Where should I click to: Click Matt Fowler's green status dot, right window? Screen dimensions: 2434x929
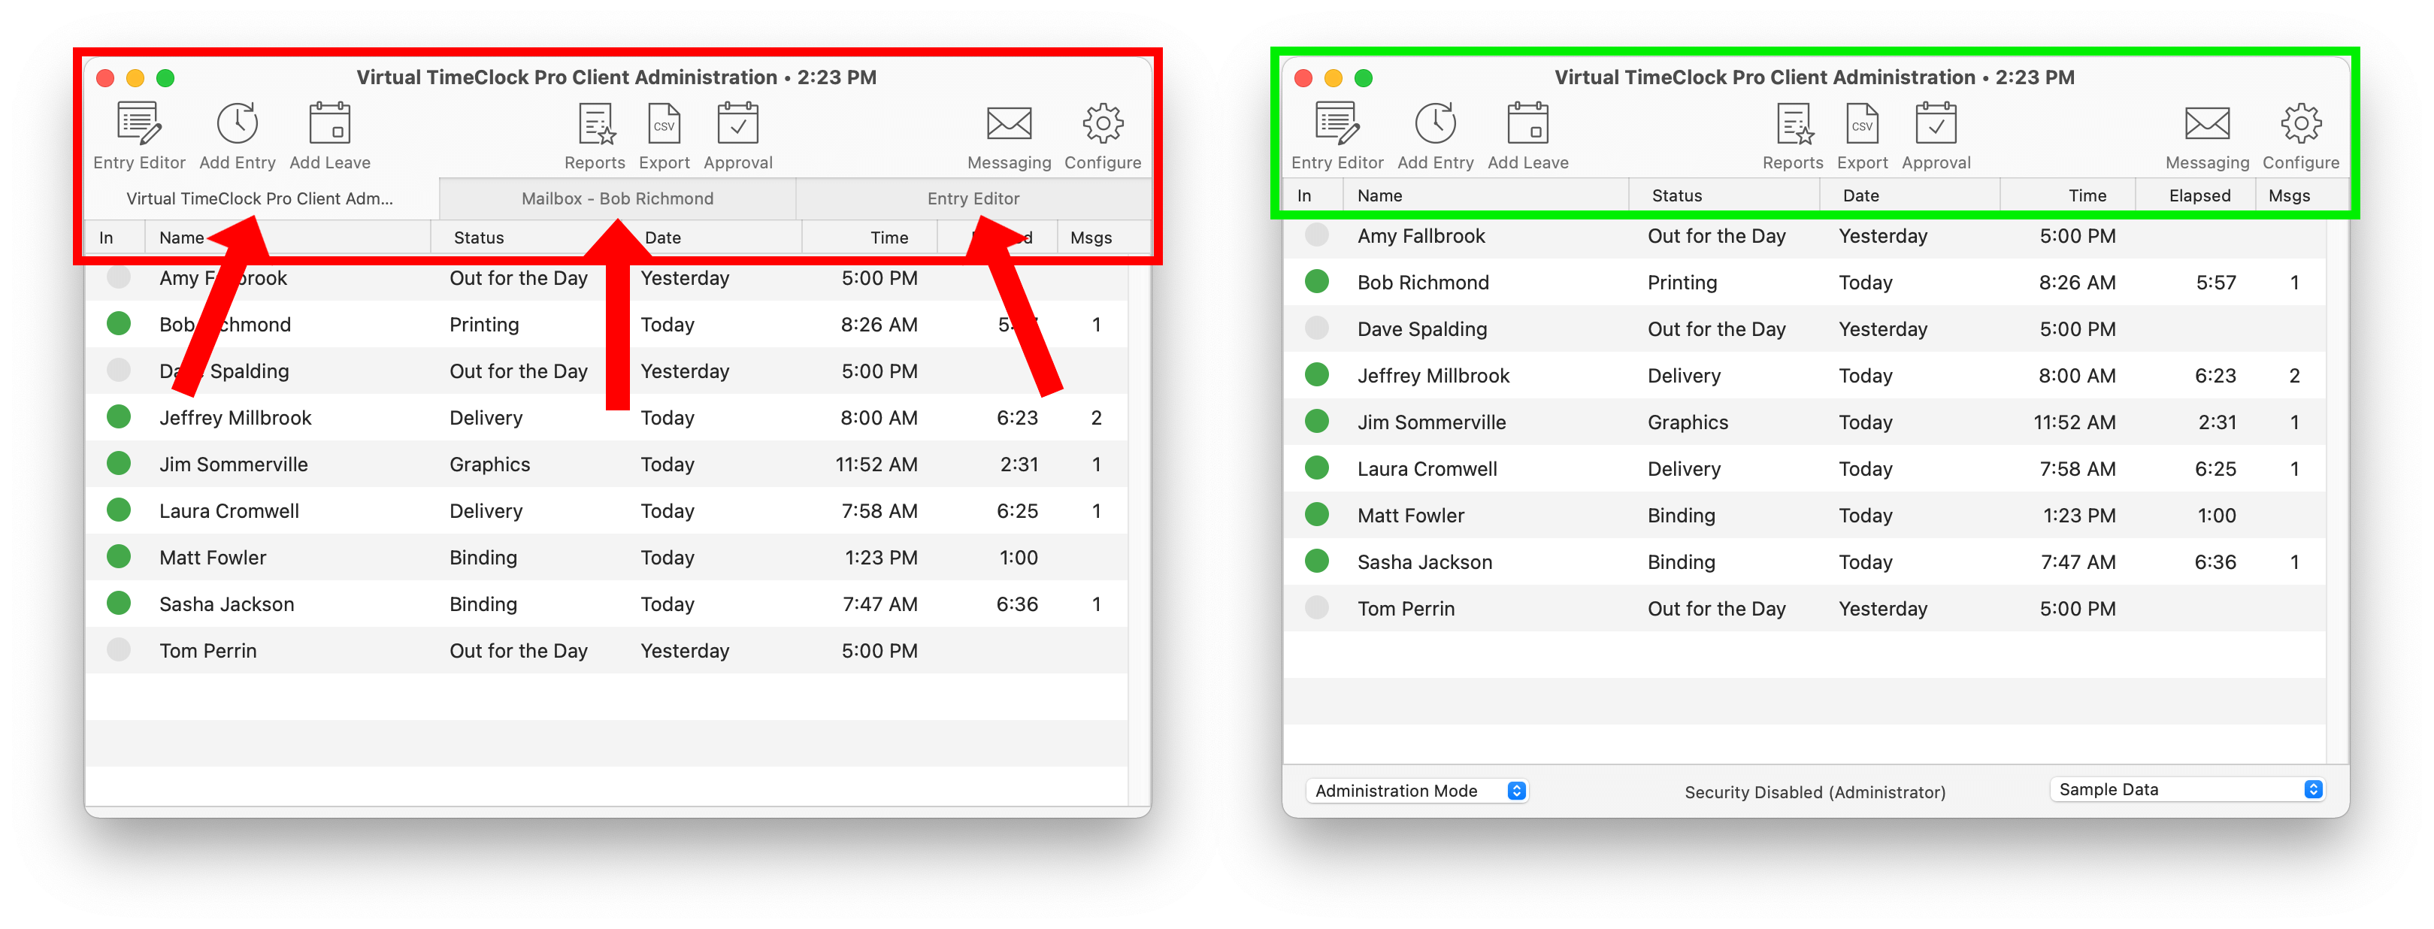tap(1316, 514)
